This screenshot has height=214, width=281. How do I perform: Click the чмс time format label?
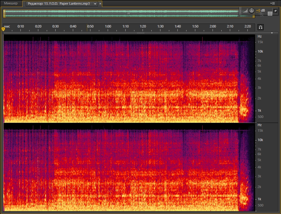[x=6, y=26]
